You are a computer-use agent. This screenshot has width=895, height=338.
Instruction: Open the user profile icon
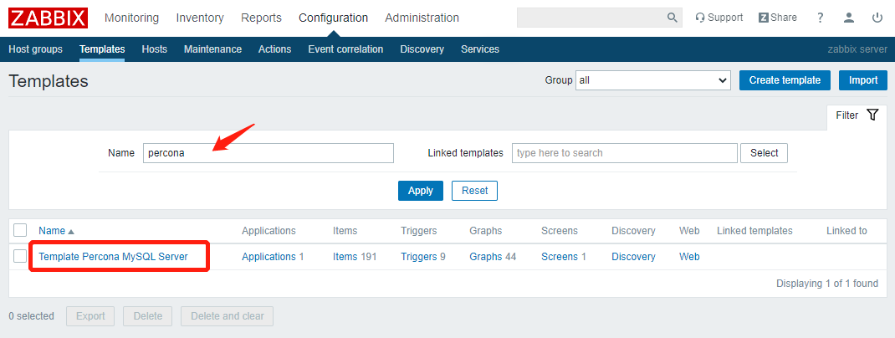point(849,18)
